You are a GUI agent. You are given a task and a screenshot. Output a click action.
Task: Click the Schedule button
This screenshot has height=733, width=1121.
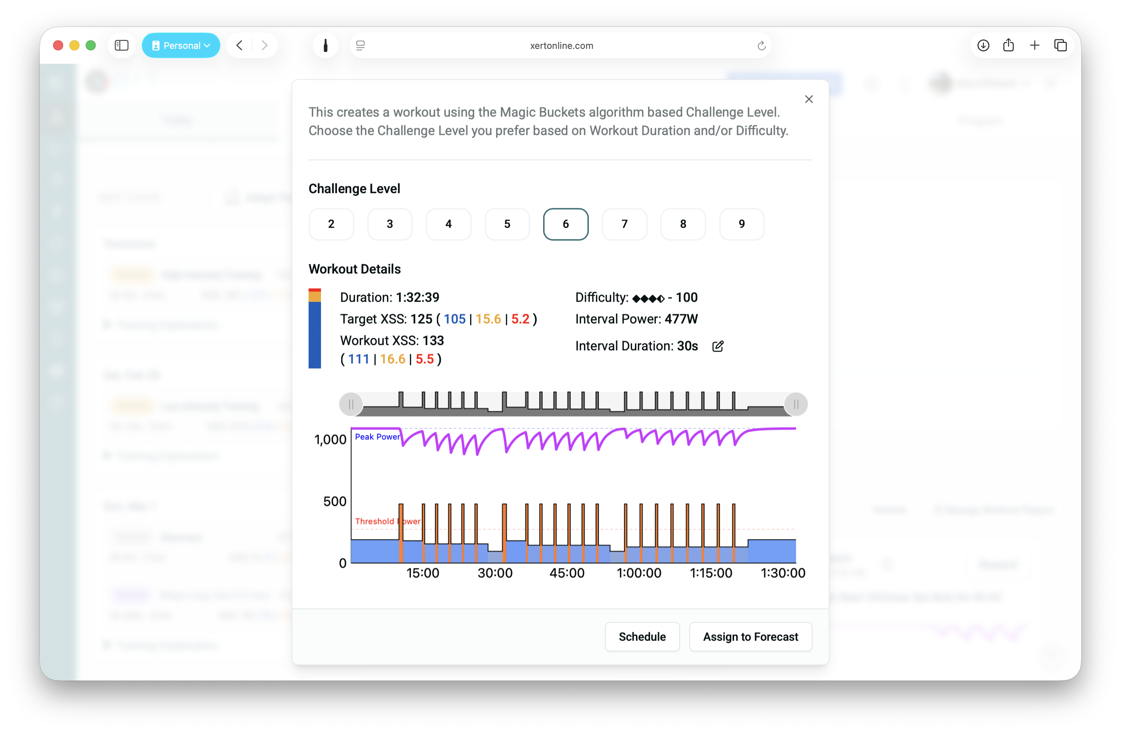coord(642,636)
